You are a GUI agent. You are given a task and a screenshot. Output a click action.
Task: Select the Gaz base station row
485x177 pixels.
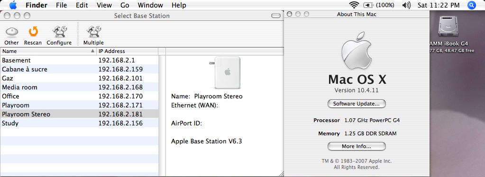79,78
